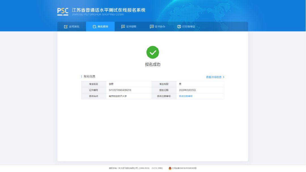Open the 查看详细信息 link
The height and width of the screenshot is (172, 306).
click(x=214, y=77)
